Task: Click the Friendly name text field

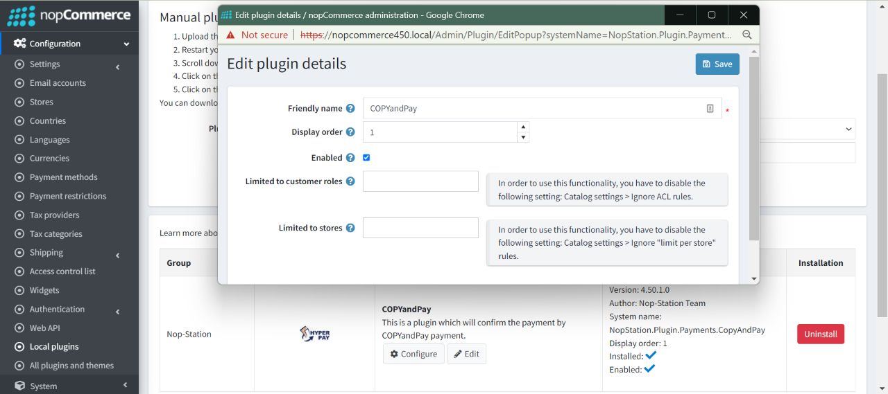Action: pyautogui.click(x=542, y=109)
